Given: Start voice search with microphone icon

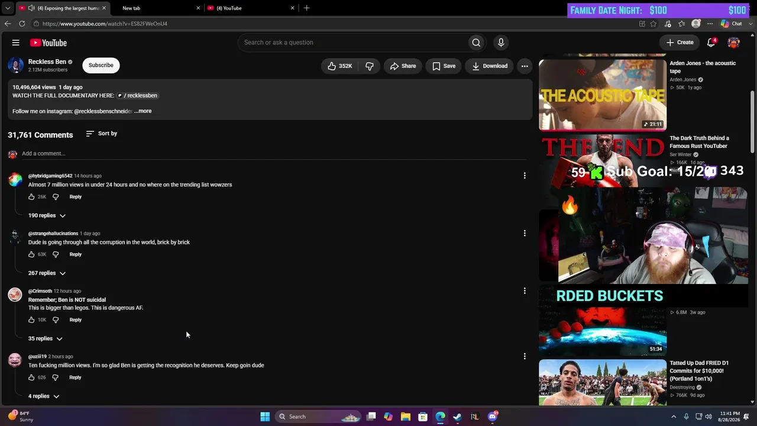Looking at the screenshot, I should (x=501, y=43).
